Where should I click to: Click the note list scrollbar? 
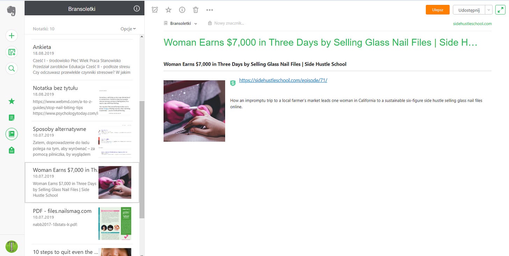point(142,160)
